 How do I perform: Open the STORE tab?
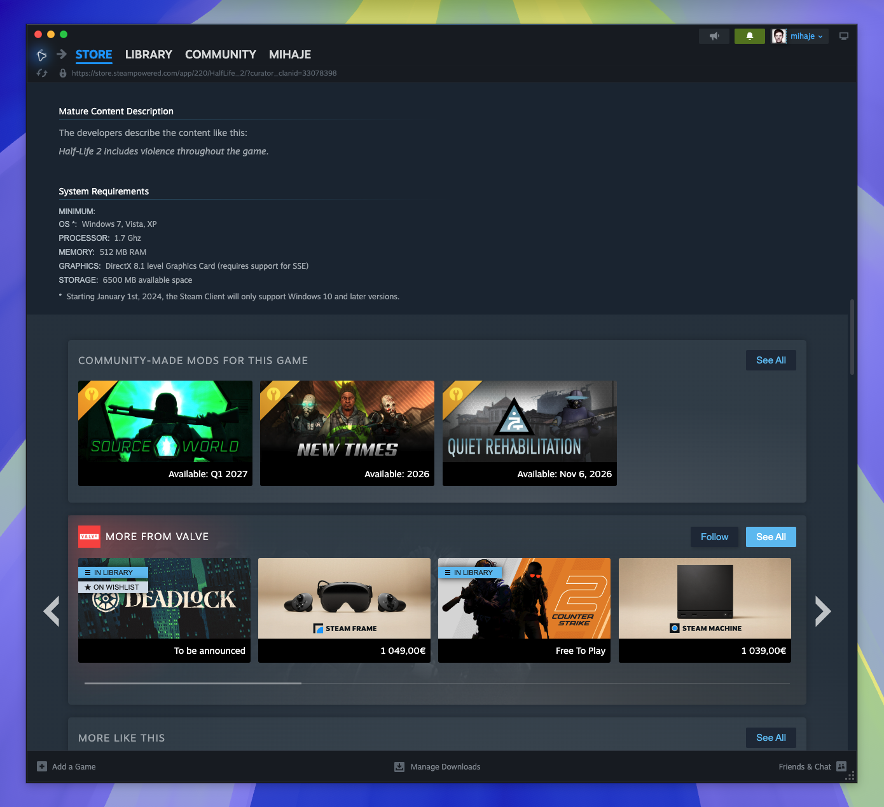93,55
